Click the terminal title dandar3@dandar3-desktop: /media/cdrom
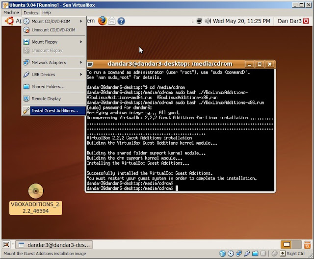 [170, 64]
